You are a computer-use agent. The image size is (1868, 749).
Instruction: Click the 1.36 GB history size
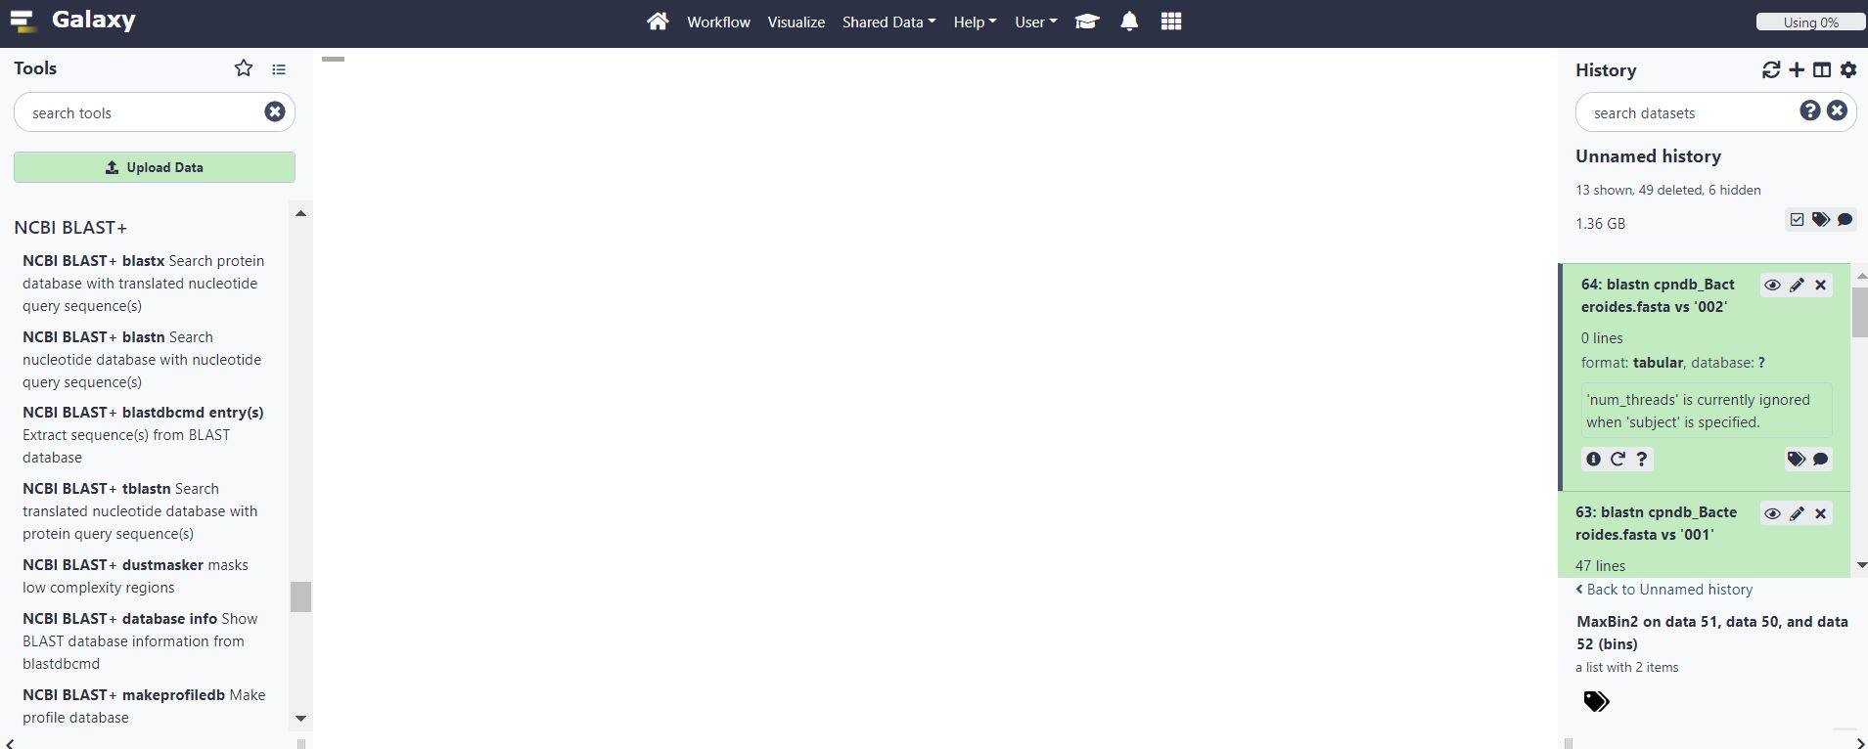click(1600, 224)
